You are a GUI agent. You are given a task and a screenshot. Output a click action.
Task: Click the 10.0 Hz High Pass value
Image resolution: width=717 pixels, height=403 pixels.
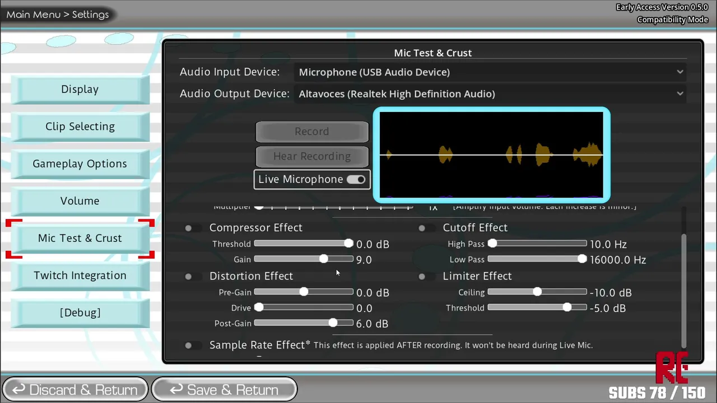click(608, 244)
